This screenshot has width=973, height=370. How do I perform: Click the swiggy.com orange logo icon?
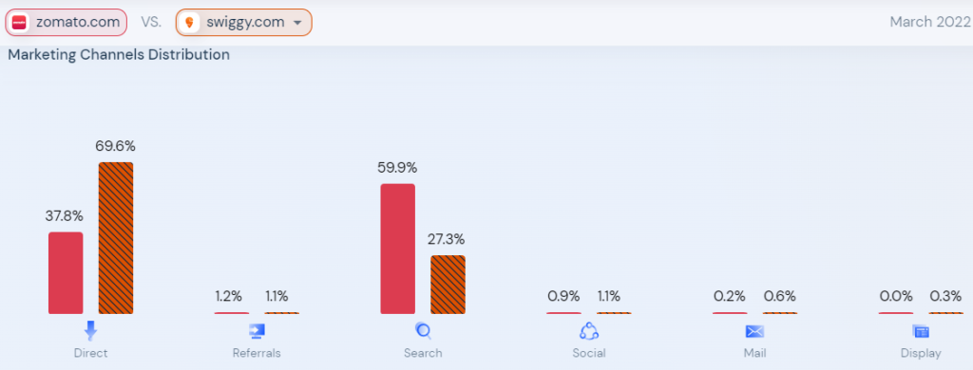189,23
